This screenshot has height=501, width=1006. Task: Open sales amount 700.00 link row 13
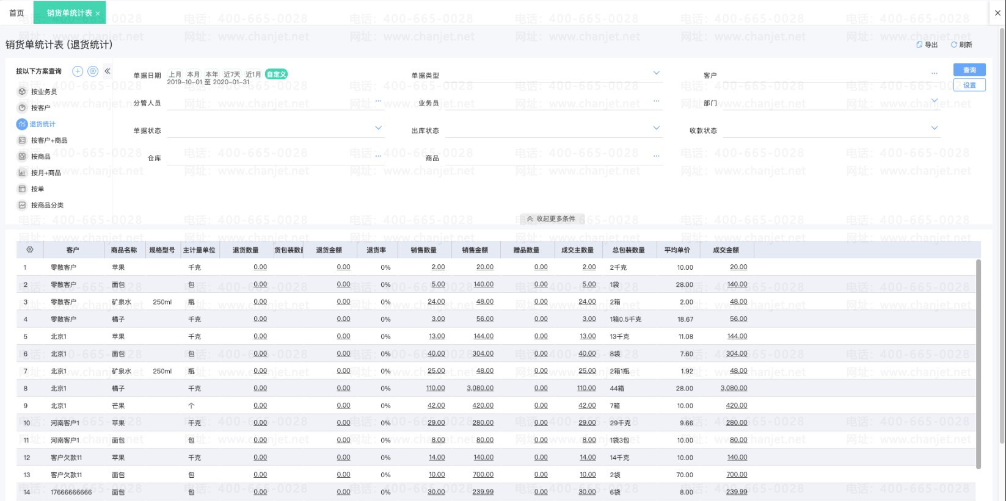click(x=483, y=475)
